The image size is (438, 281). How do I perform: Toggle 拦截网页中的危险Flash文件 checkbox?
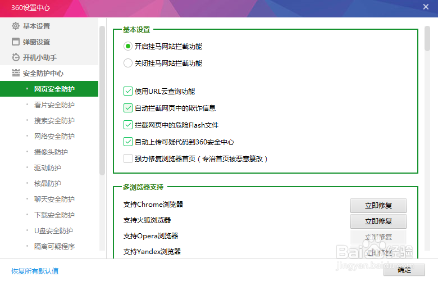click(x=128, y=125)
